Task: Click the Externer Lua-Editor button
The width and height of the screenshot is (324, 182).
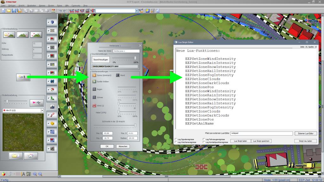Action: 306,134
